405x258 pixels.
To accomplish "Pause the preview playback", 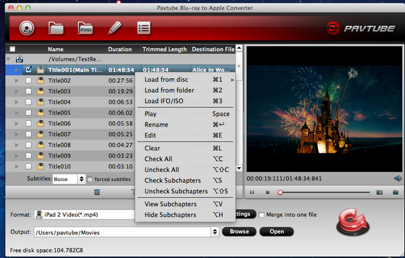I will pos(252,192).
